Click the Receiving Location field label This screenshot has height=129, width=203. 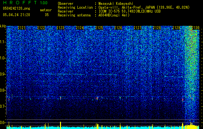[75, 7]
